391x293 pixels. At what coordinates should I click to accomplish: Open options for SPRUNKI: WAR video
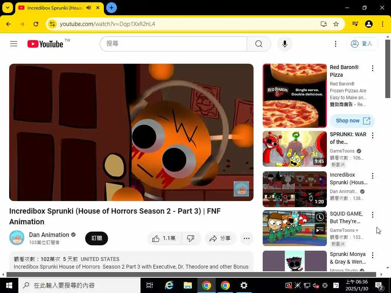point(373,135)
